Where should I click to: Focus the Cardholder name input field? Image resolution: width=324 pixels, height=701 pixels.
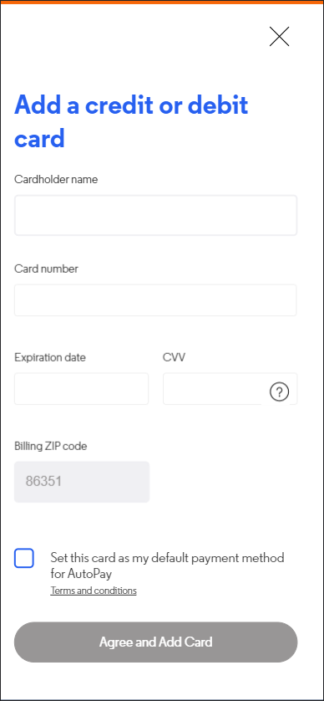tap(156, 215)
